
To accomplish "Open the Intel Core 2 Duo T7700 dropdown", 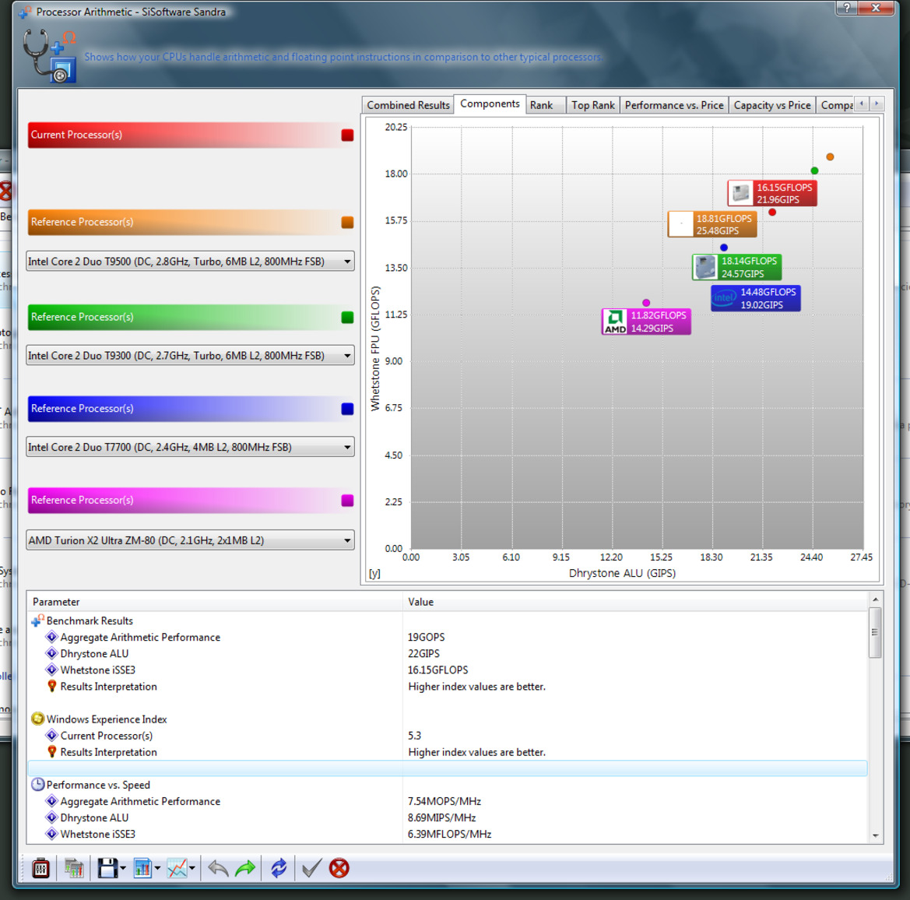I will (x=191, y=447).
